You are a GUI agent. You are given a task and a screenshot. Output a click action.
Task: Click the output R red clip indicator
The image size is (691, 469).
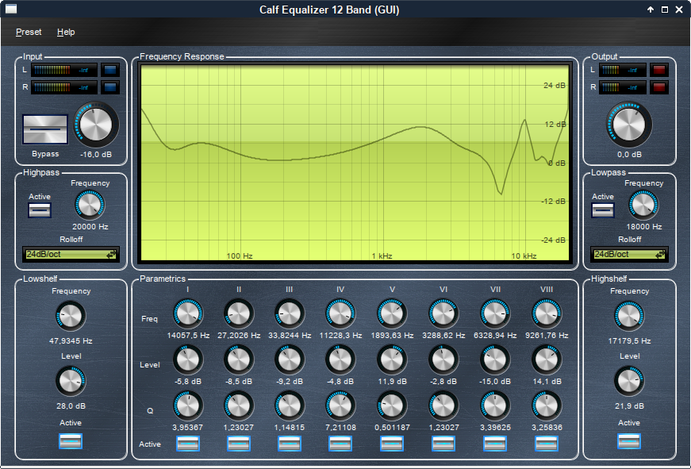659,87
